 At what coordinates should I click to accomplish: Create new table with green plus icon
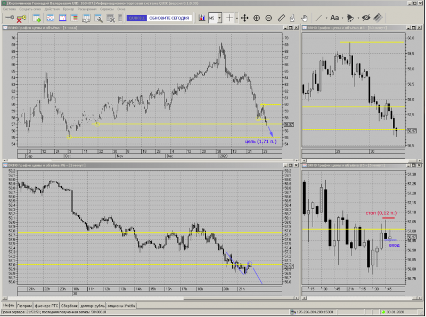point(36,18)
